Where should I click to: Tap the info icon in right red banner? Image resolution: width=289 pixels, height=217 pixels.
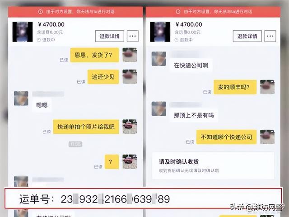point(178,12)
